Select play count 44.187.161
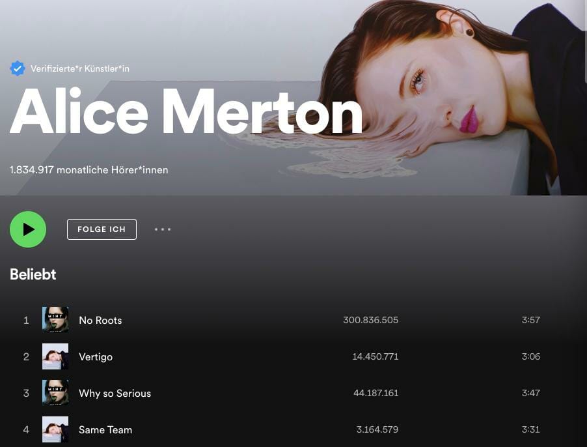The width and height of the screenshot is (587, 447). (376, 393)
